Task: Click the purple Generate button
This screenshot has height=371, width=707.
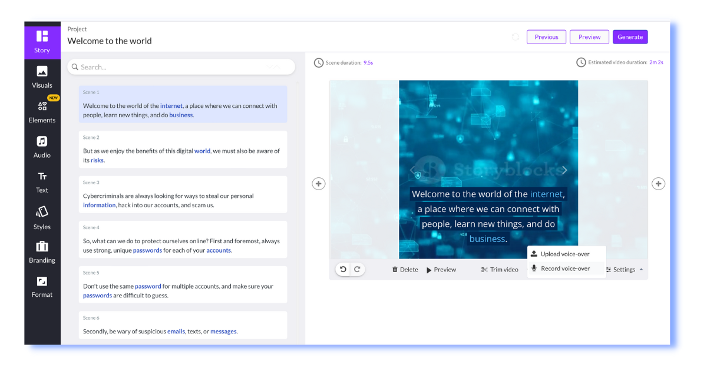Action: tap(630, 37)
